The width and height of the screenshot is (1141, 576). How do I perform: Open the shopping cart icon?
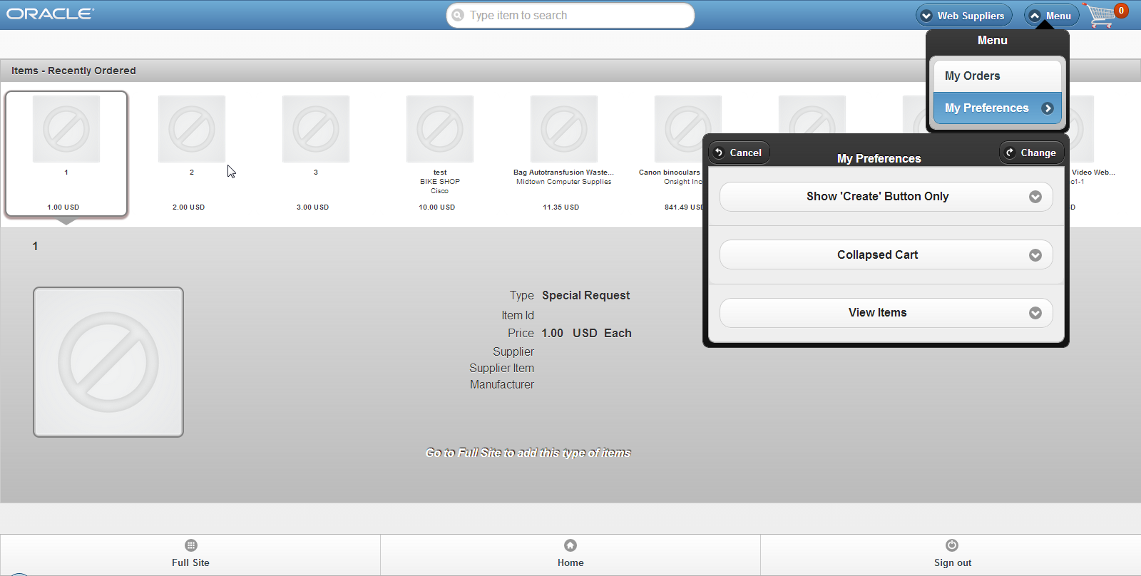1101,16
